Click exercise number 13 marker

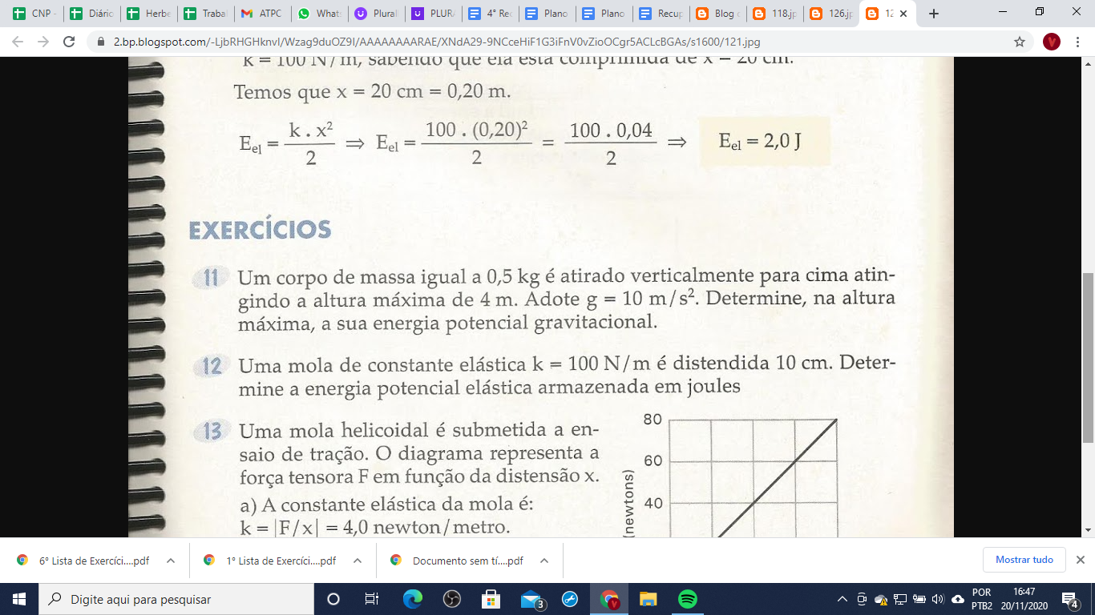point(212,432)
